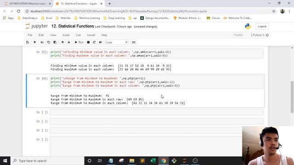
Task: Open the Chrome profile avatar
Action: pos(283,11)
